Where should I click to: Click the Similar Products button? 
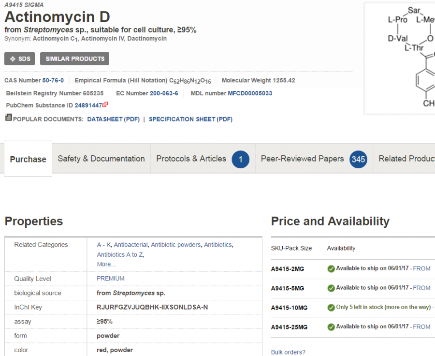[x=75, y=59]
